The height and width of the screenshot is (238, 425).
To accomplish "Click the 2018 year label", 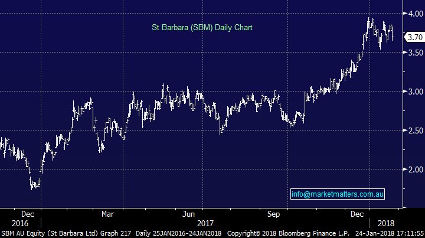I will pos(386,223).
